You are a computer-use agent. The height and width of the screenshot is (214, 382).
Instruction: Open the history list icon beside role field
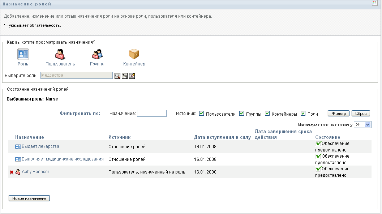pyautogui.click(x=125, y=76)
